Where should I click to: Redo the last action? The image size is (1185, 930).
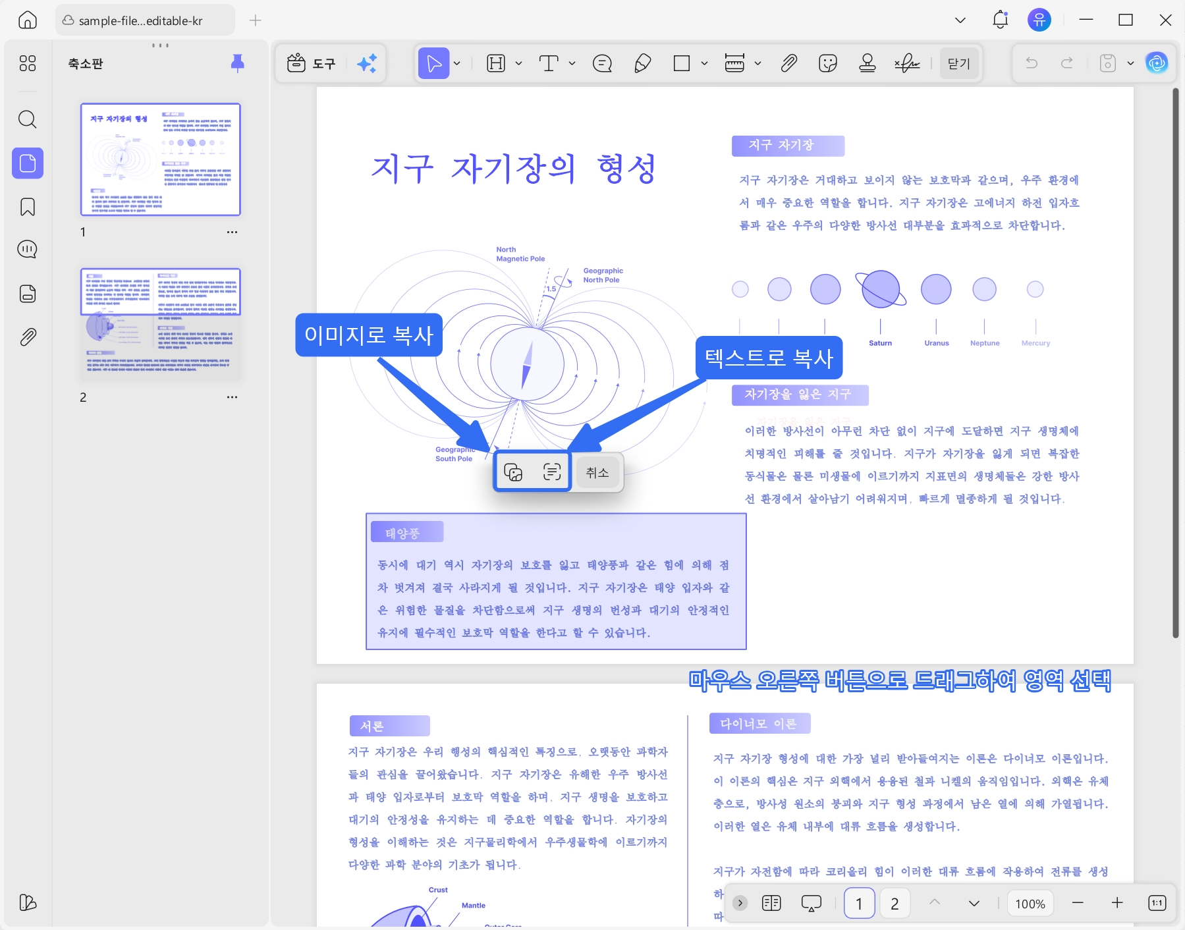[1067, 63]
